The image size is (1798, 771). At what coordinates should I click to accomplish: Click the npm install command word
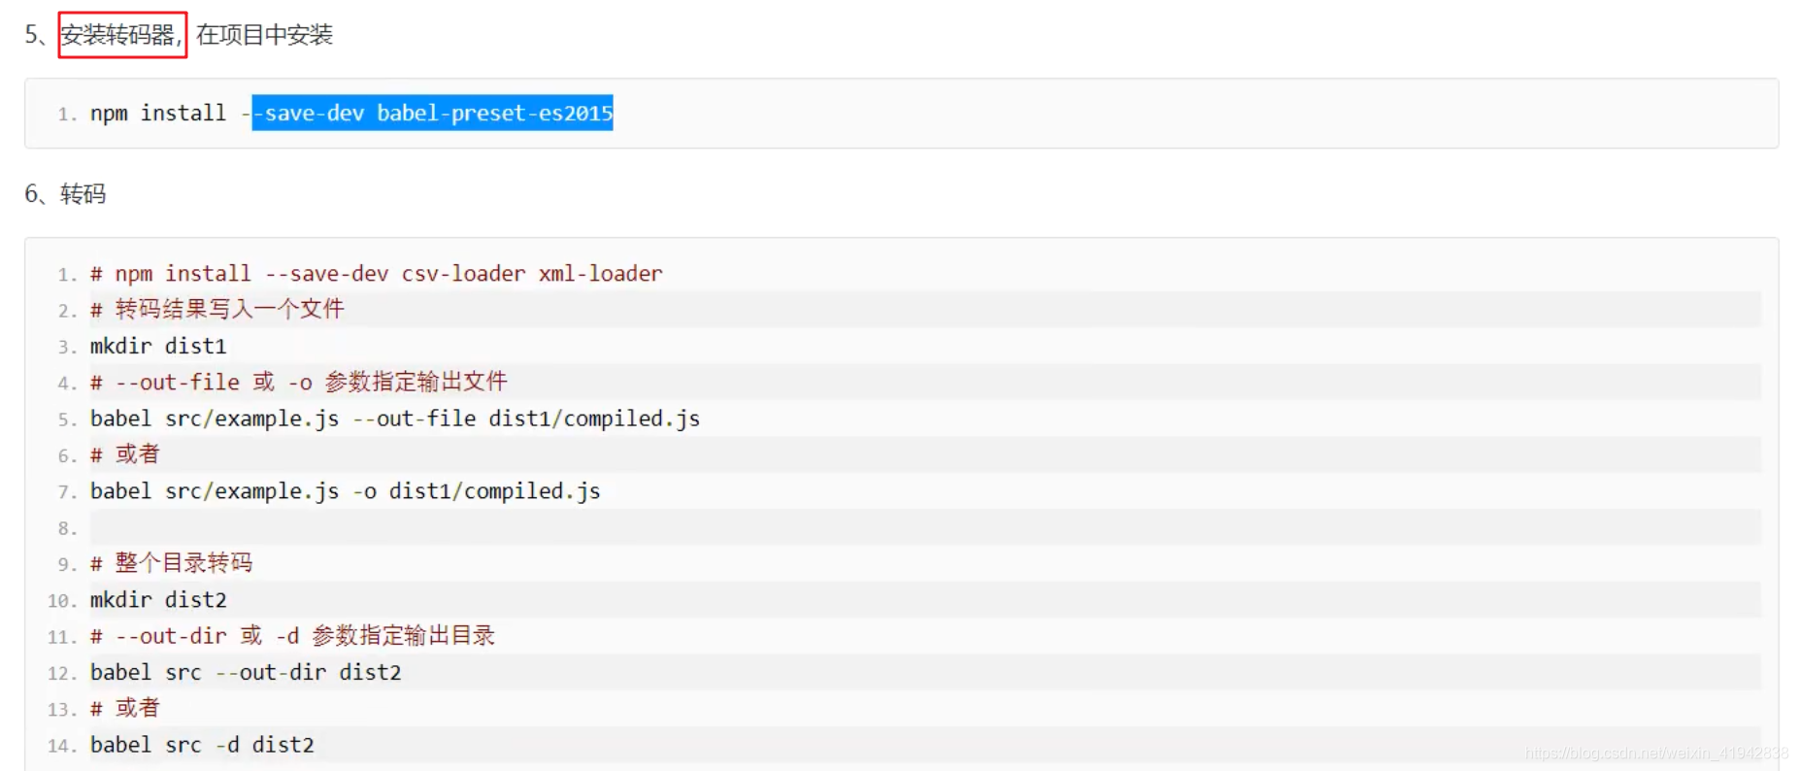pyautogui.click(x=158, y=113)
